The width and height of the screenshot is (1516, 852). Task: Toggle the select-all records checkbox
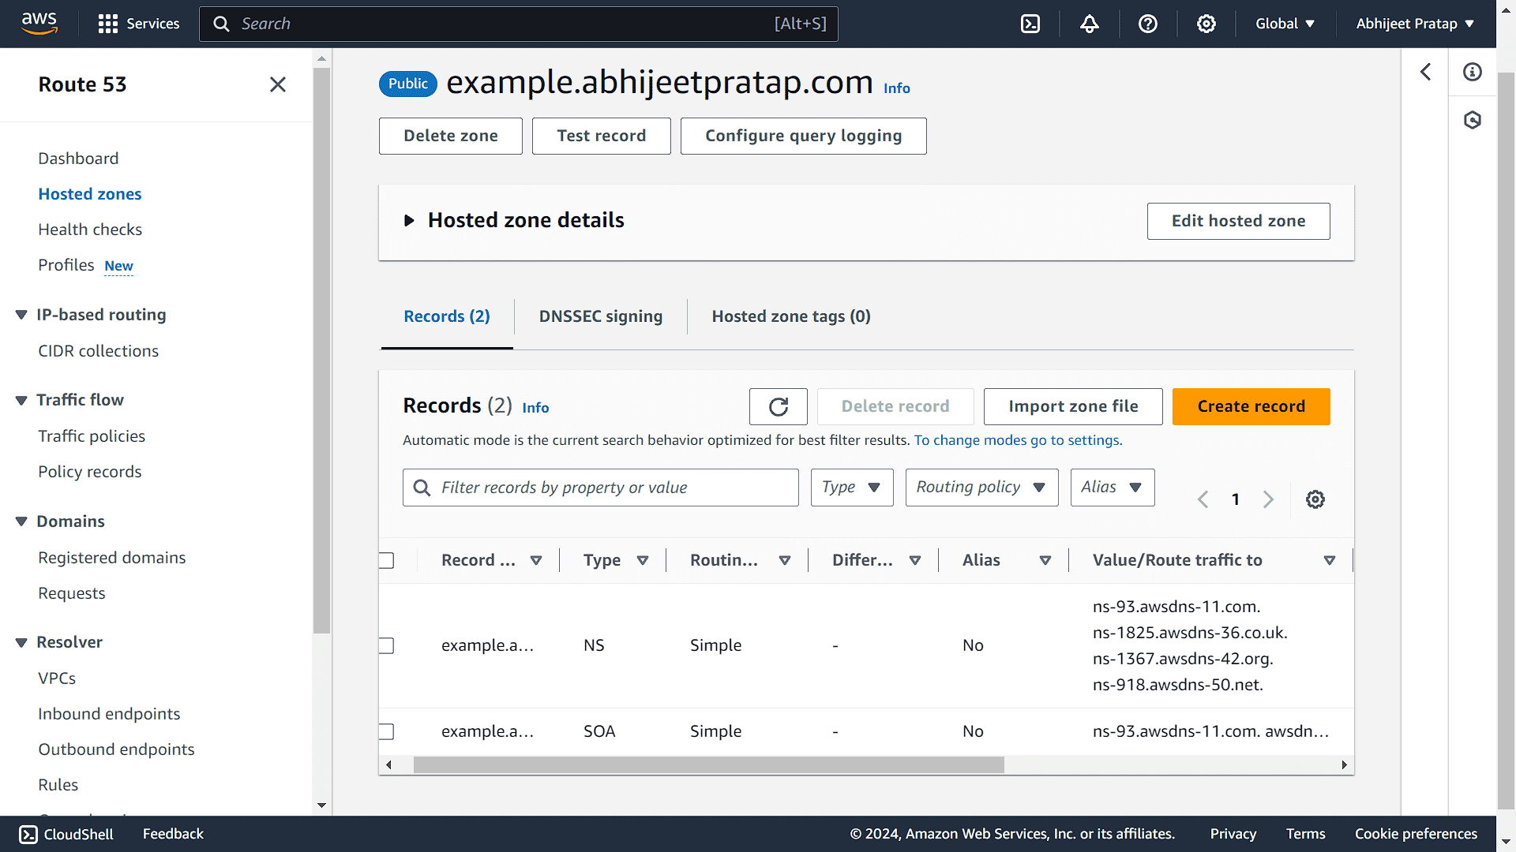(x=387, y=560)
